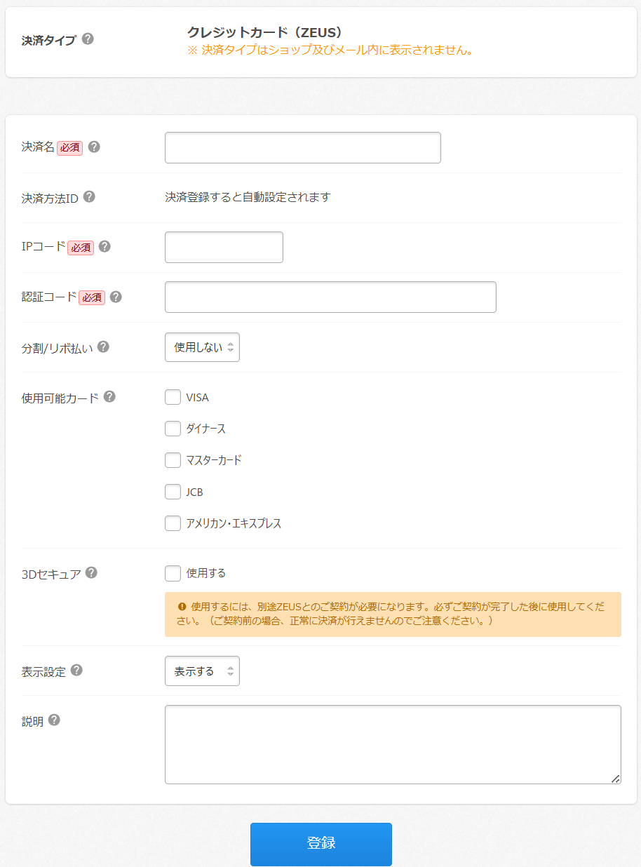Open help tooltip for 決済方法ID
The image size is (641, 867).
coord(89,196)
